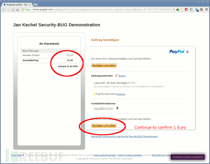The width and height of the screenshot is (210, 164).
Task: Open the Adblock Plus extension icon
Action: [186, 9]
